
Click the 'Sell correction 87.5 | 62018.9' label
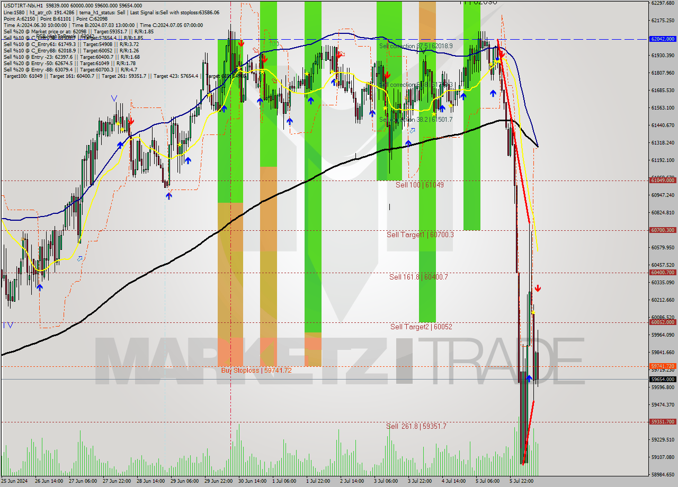[x=416, y=46]
